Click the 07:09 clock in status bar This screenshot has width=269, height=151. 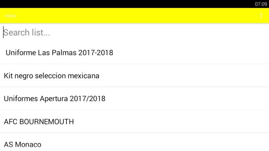(261, 4)
